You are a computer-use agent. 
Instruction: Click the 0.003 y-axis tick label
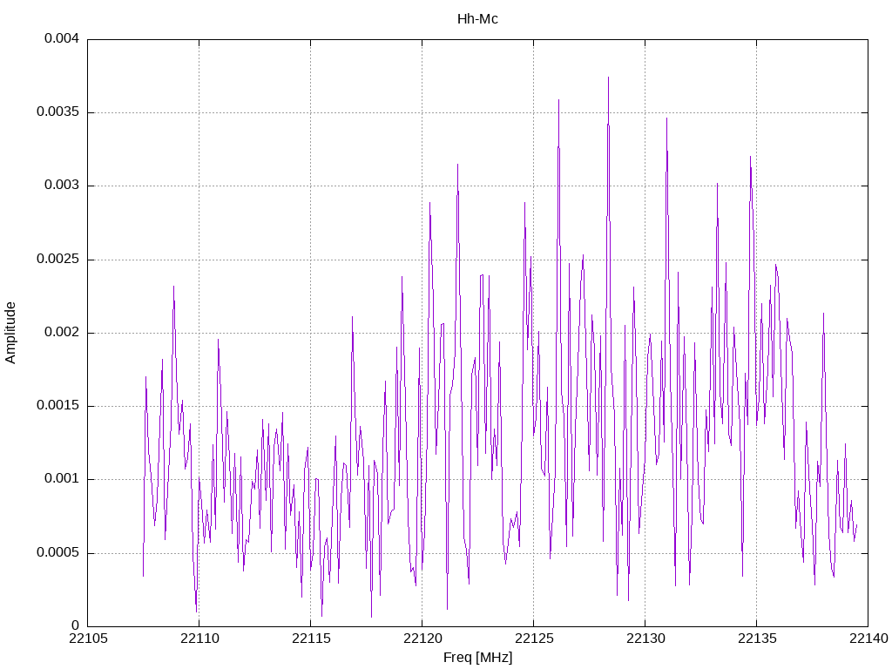pos(62,186)
